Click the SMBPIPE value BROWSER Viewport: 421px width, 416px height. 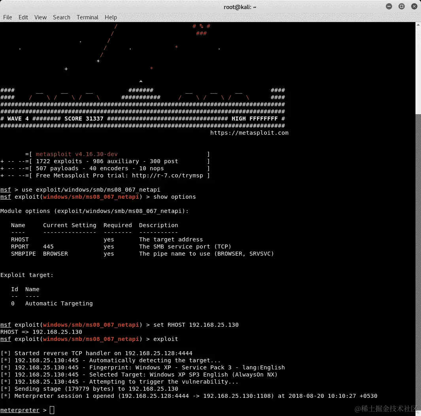point(55,254)
